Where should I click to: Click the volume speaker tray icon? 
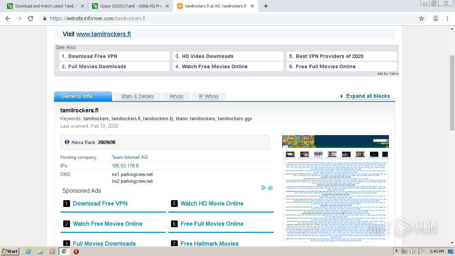coord(413,251)
